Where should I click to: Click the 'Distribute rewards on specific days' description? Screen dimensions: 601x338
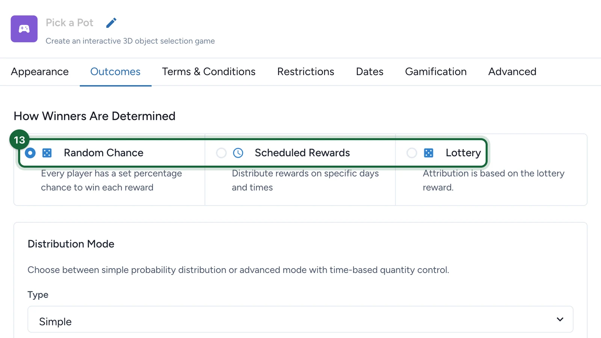[305, 180]
